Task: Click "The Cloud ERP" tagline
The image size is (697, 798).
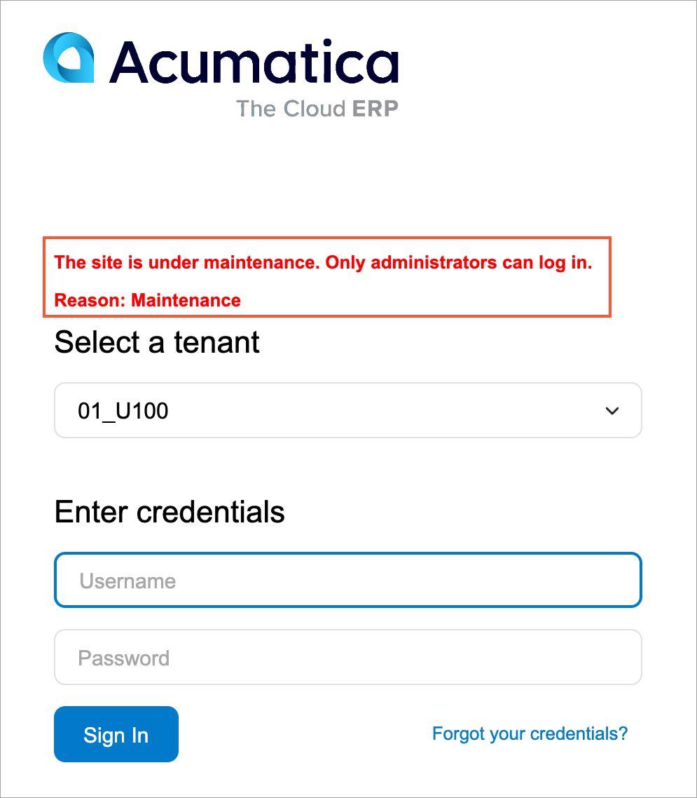Action: pyautogui.click(x=317, y=109)
